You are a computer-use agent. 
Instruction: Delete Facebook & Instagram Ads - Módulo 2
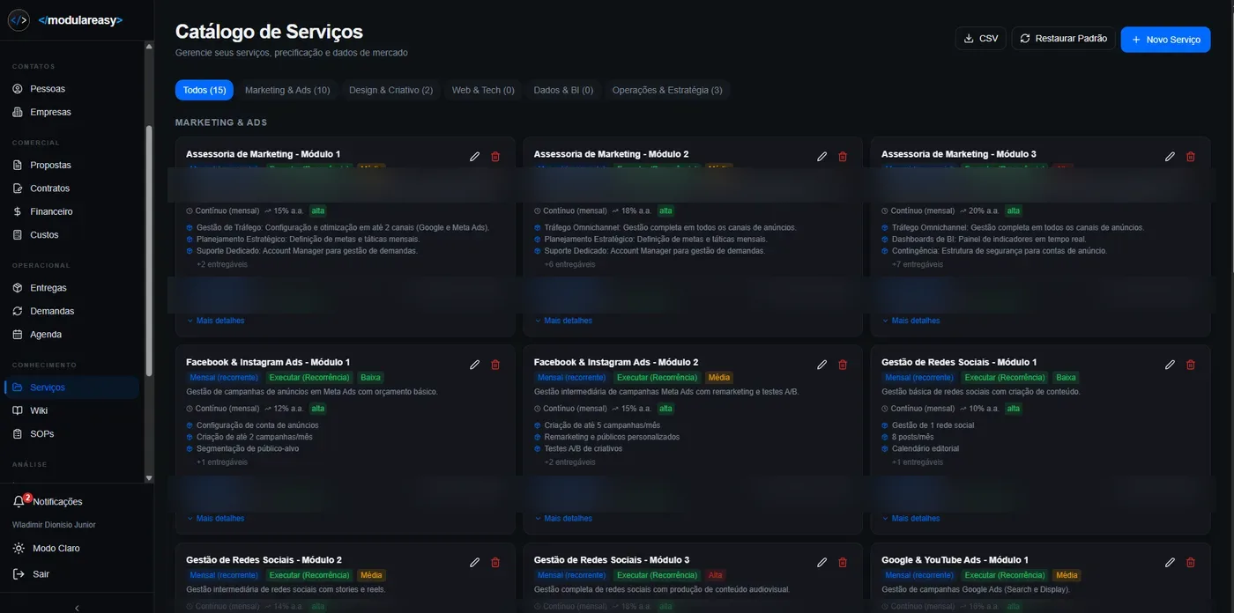click(x=843, y=365)
